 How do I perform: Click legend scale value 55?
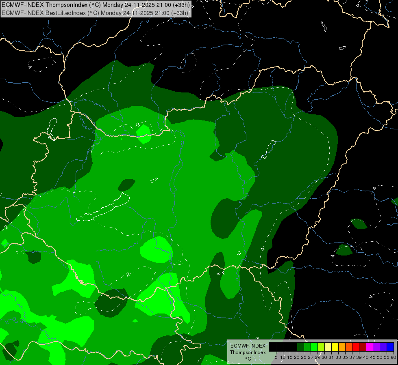coord(387,357)
